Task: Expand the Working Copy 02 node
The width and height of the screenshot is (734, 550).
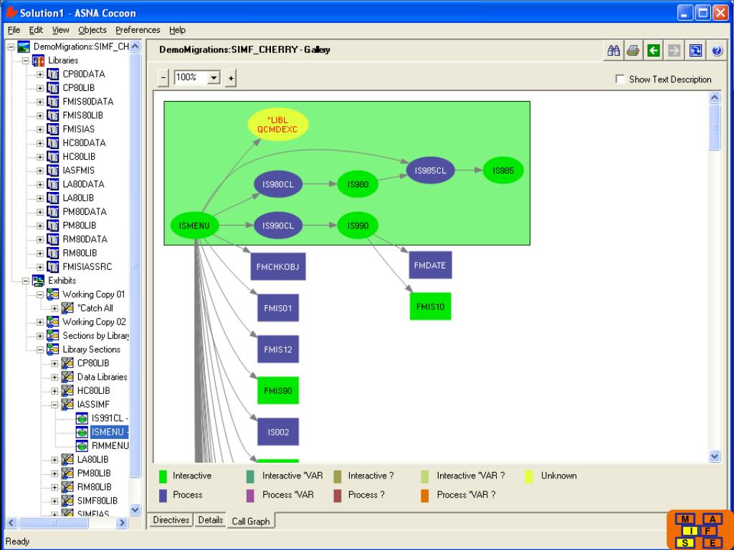Action: click(40, 322)
